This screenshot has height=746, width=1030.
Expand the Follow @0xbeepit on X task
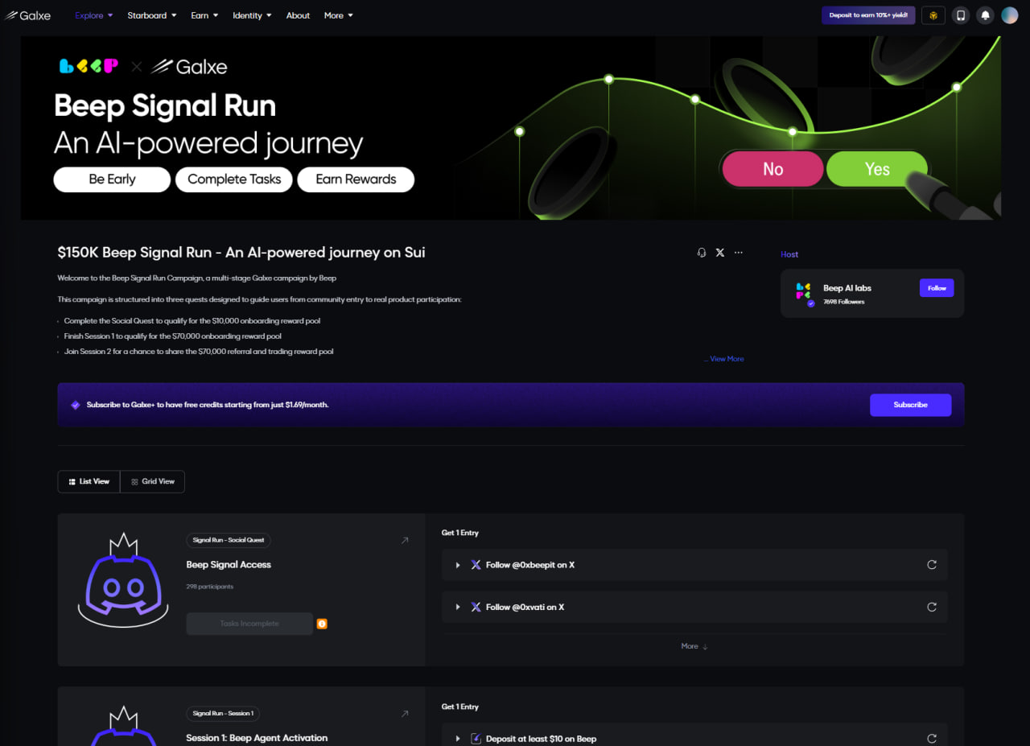pyautogui.click(x=458, y=565)
